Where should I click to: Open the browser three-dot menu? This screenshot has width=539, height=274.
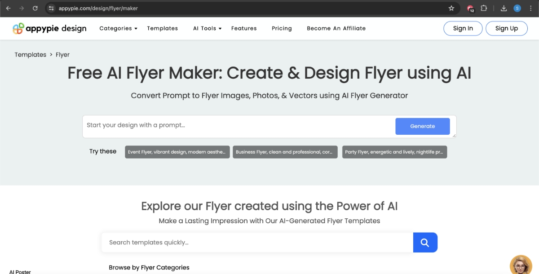tap(531, 8)
